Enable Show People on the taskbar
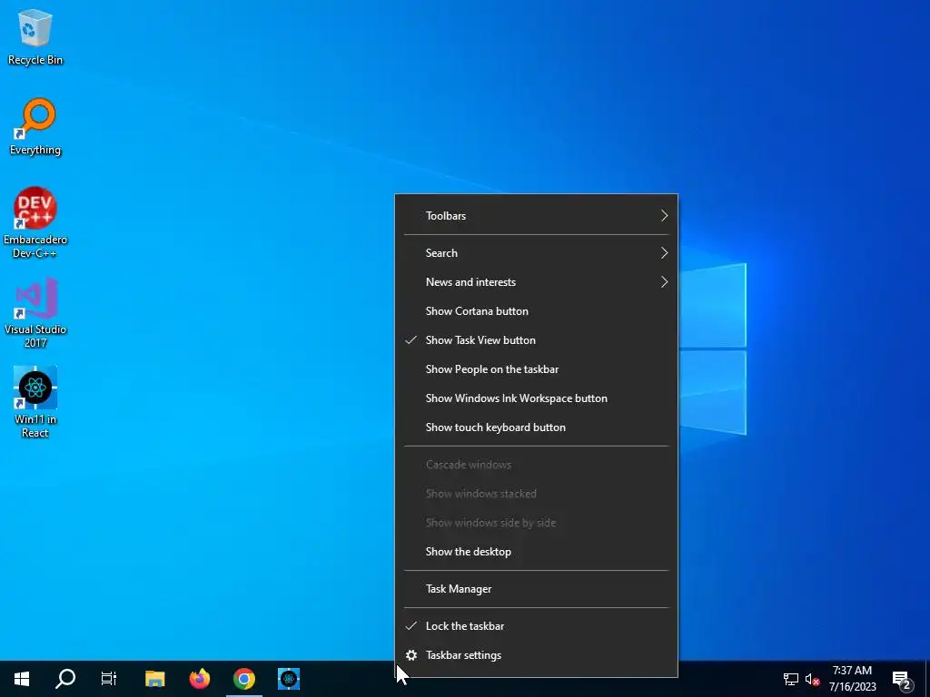The width and height of the screenshot is (930, 697). [x=536, y=369]
